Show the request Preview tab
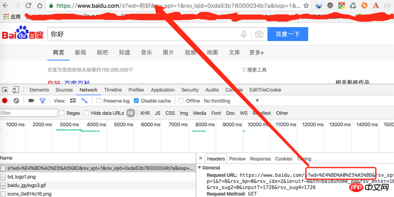The width and height of the screenshot is (394, 197). (x=237, y=159)
